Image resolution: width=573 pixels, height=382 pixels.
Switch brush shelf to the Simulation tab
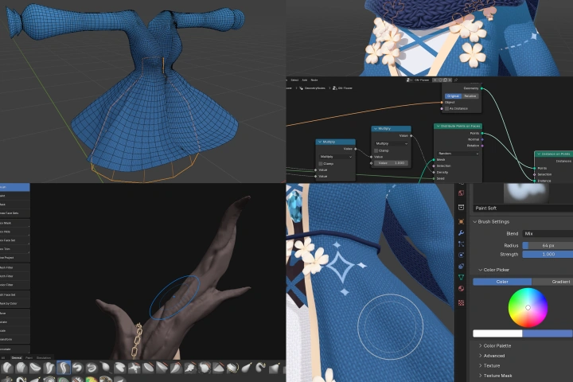point(44,357)
